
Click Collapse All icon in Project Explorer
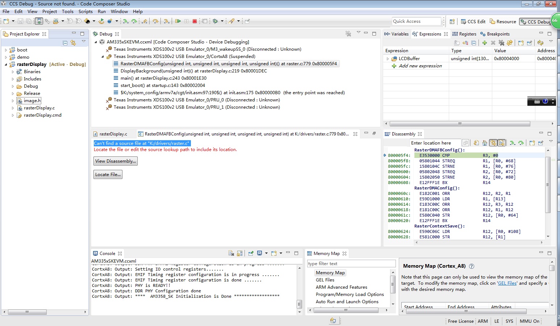(65, 43)
